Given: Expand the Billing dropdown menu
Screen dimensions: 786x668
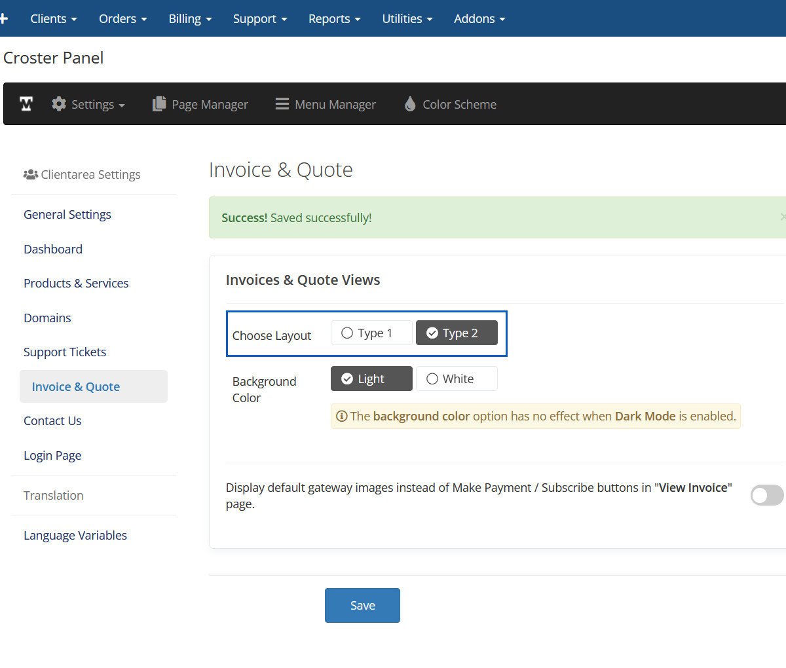Looking at the screenshot, I should click(190, 18).
